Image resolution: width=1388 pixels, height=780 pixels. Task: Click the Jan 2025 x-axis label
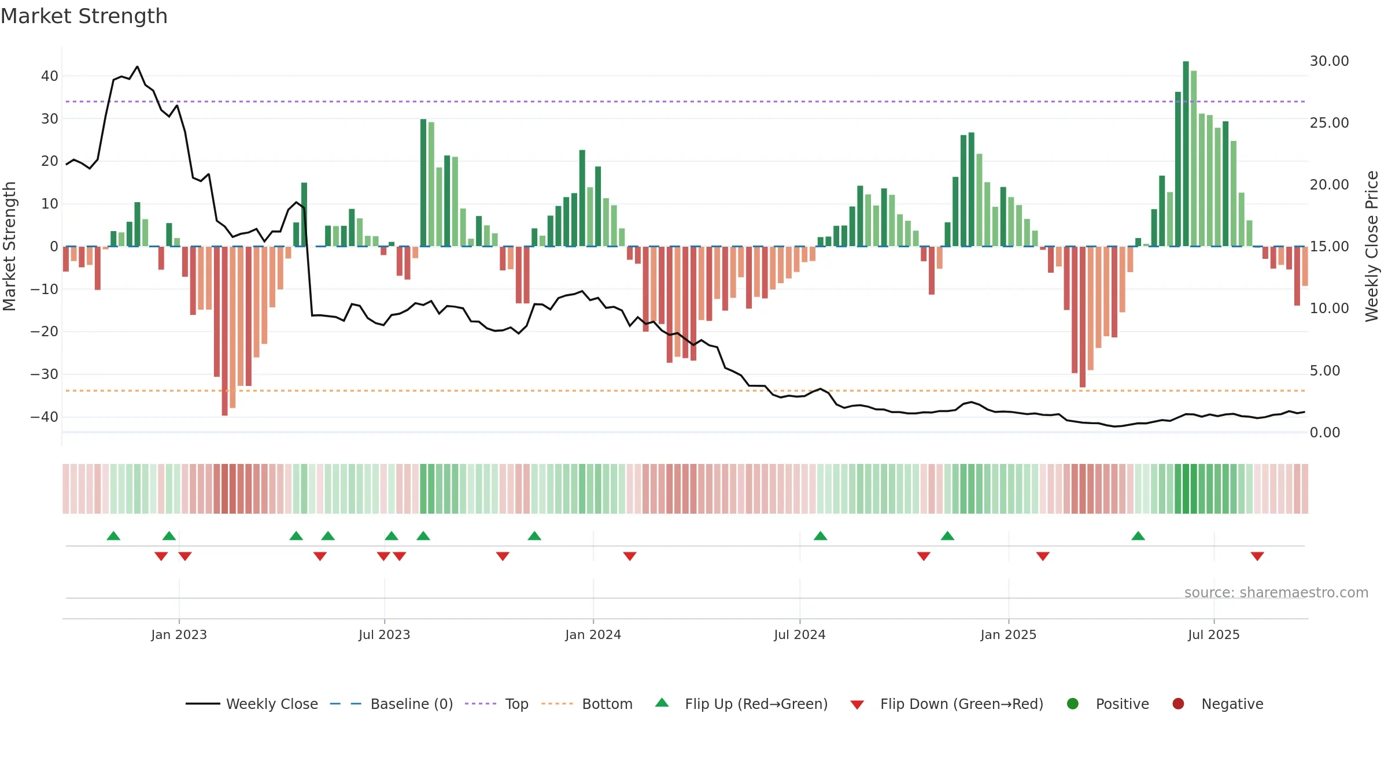[1009, 635]
